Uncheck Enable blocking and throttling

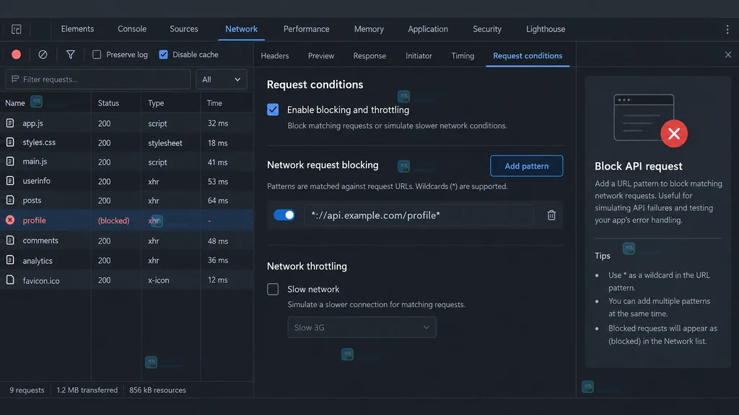273,110
